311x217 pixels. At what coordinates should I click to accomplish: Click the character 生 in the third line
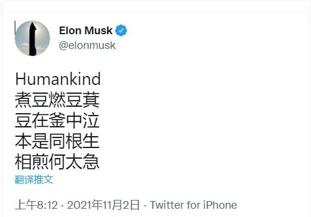(x=91, y=141)
